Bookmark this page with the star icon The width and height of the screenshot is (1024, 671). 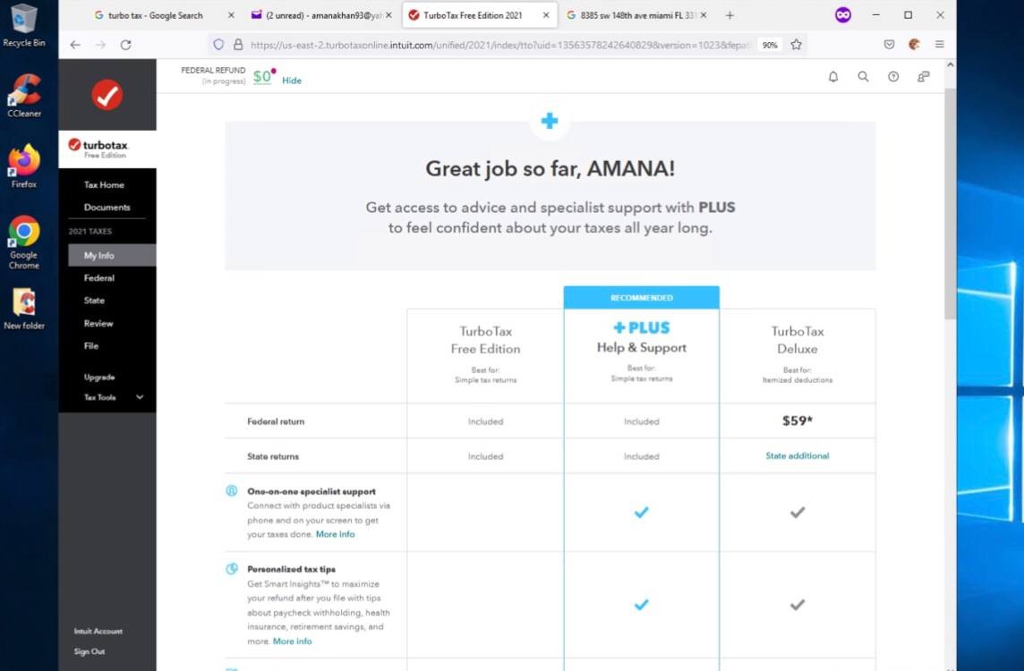coord(796,45)
